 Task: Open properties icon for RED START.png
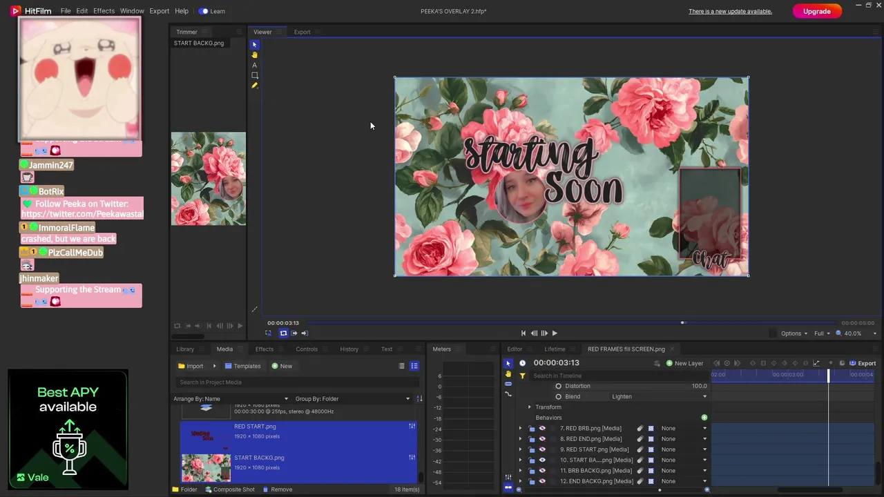coord(412,426)
